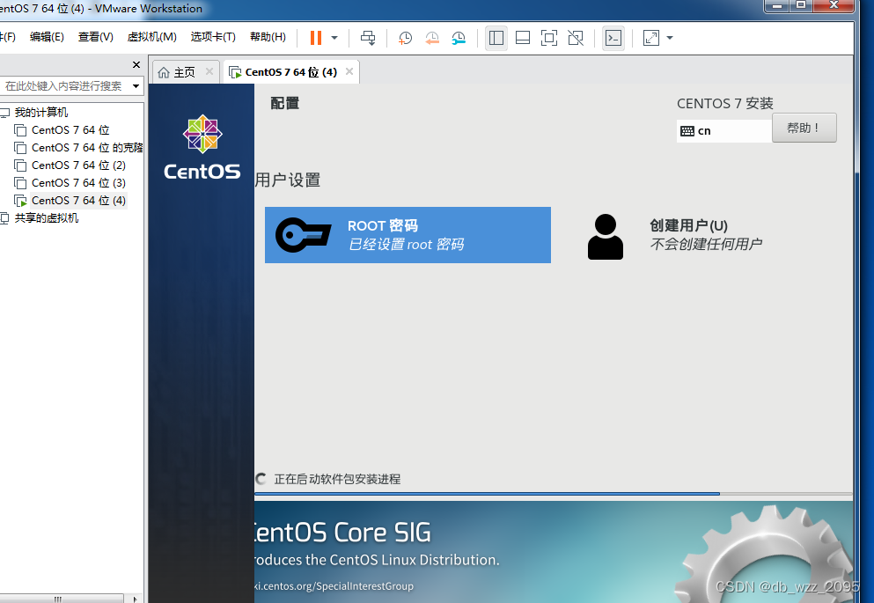Click the library scrollbar right arrow
The width and height of the screenshot is (874, 603).
[x=135, y=599]
